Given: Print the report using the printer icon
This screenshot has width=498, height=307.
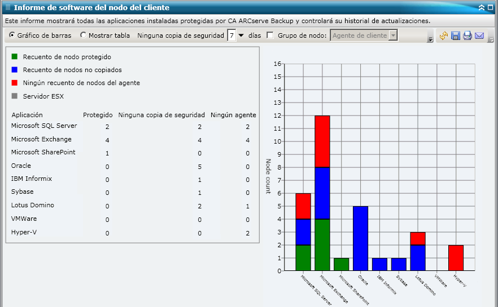Looking at the screenshot, I should point(468,35).
